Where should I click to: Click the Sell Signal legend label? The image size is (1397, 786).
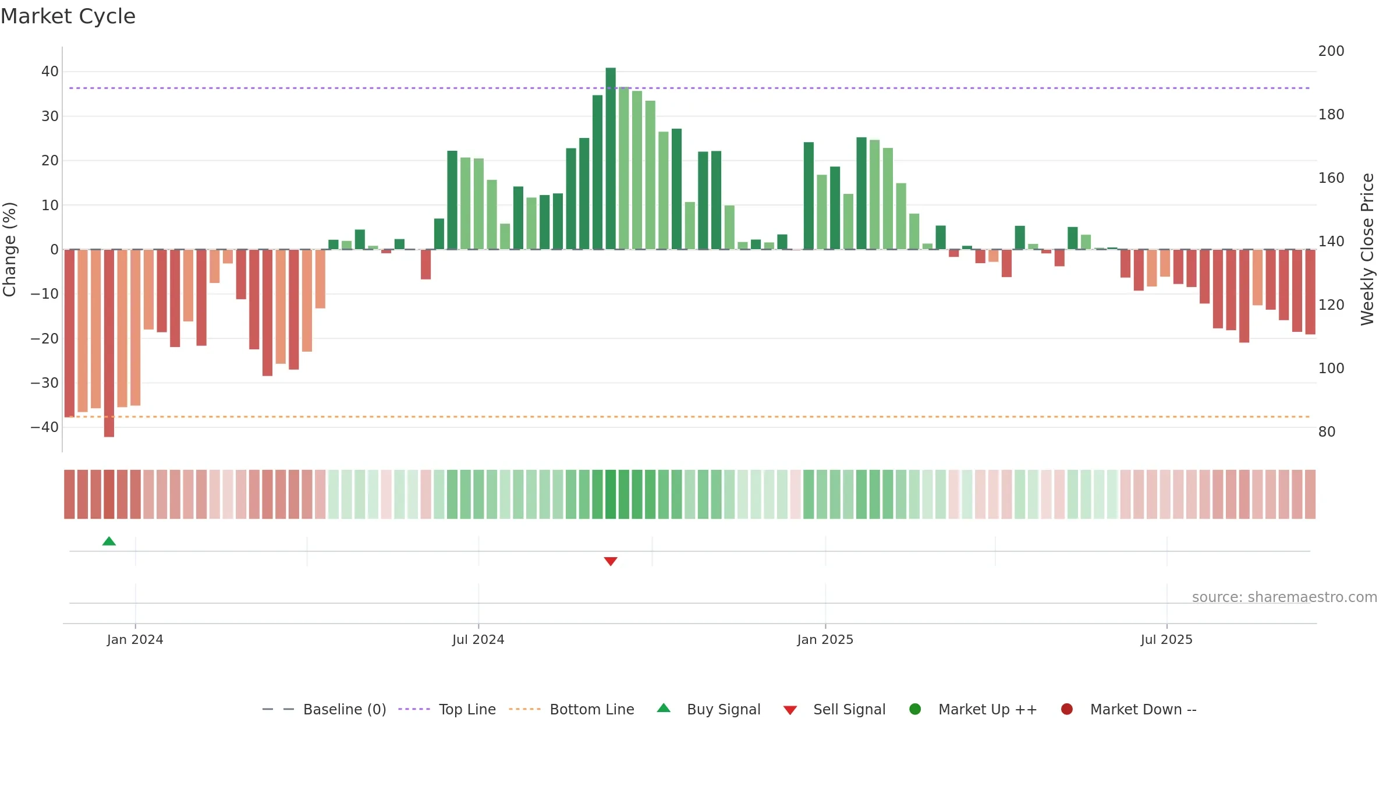[849, 709]
